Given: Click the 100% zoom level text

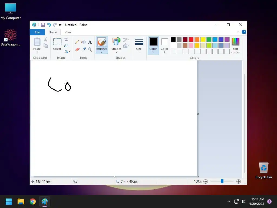Looking at the screenshot, I should [x=198, y=181].
